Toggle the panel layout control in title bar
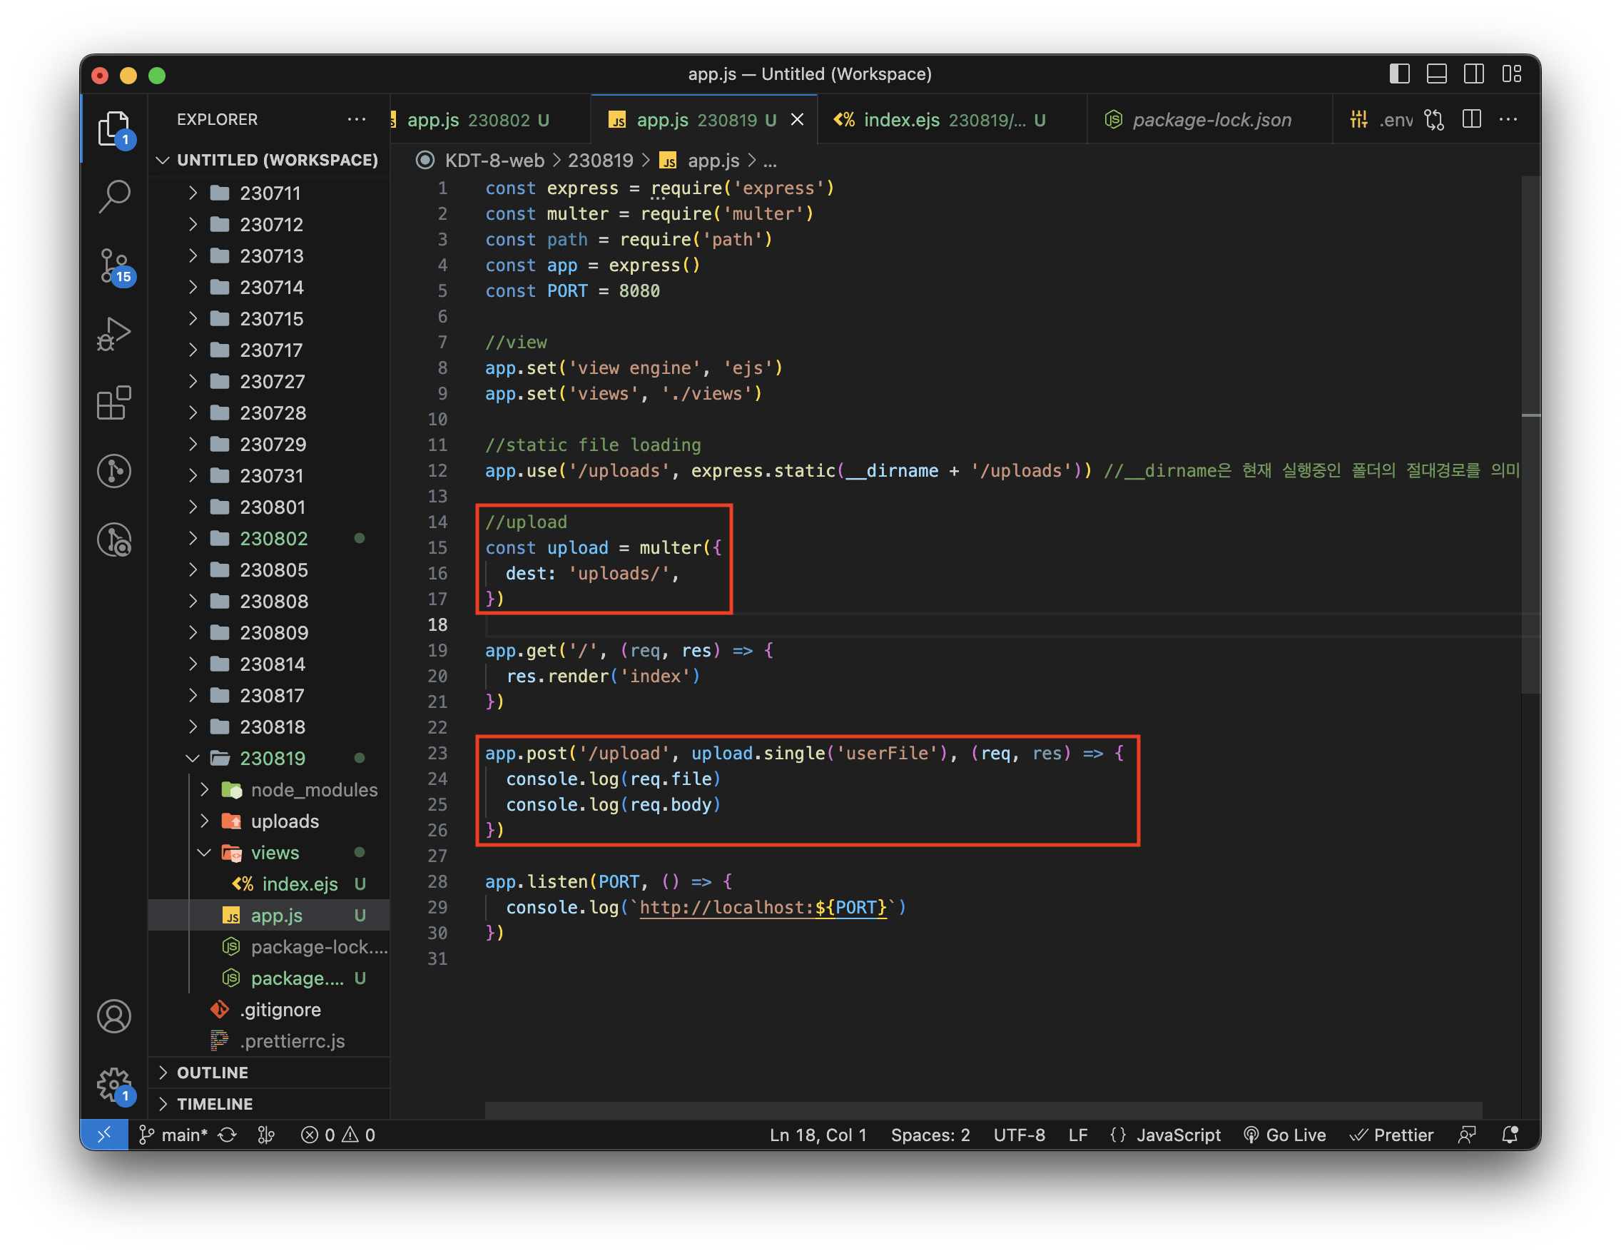Viewport: 1621px width, 1256px height. coord(1437,74)
